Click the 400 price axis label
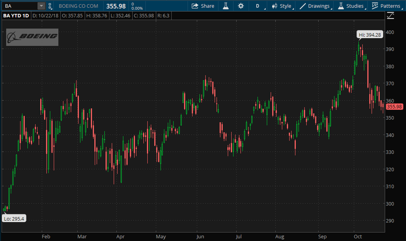 [x=390, y=32]
